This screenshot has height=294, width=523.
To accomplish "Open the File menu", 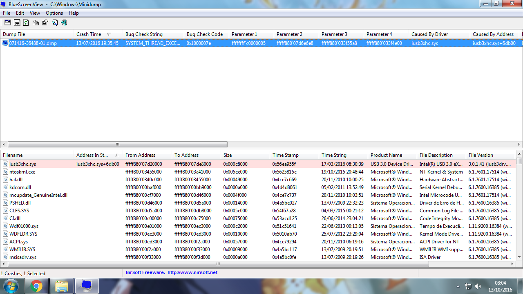I will tap(7, 13).
